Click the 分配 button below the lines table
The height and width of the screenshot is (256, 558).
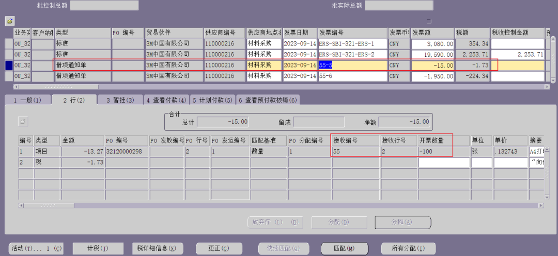click(x=339, y=222)
